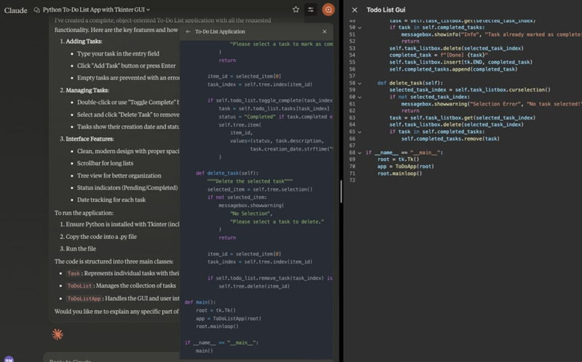Viewport: 582px width, 362px height.
Task: Collapse the code fold at line 50
Action: tap(359, 28)
